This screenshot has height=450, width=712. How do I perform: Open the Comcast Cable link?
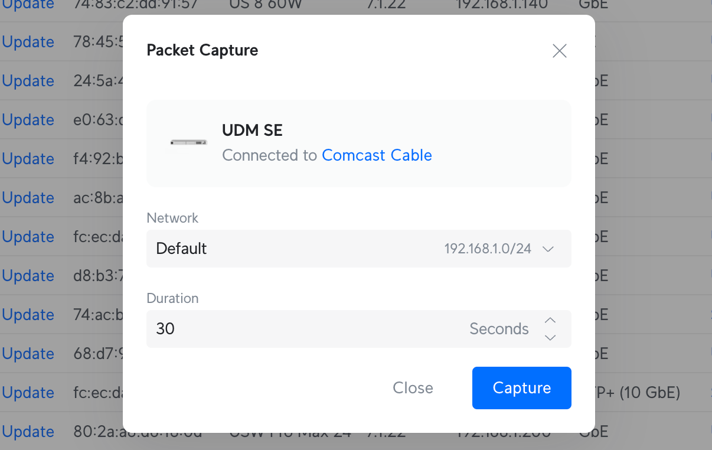point(377,155)
